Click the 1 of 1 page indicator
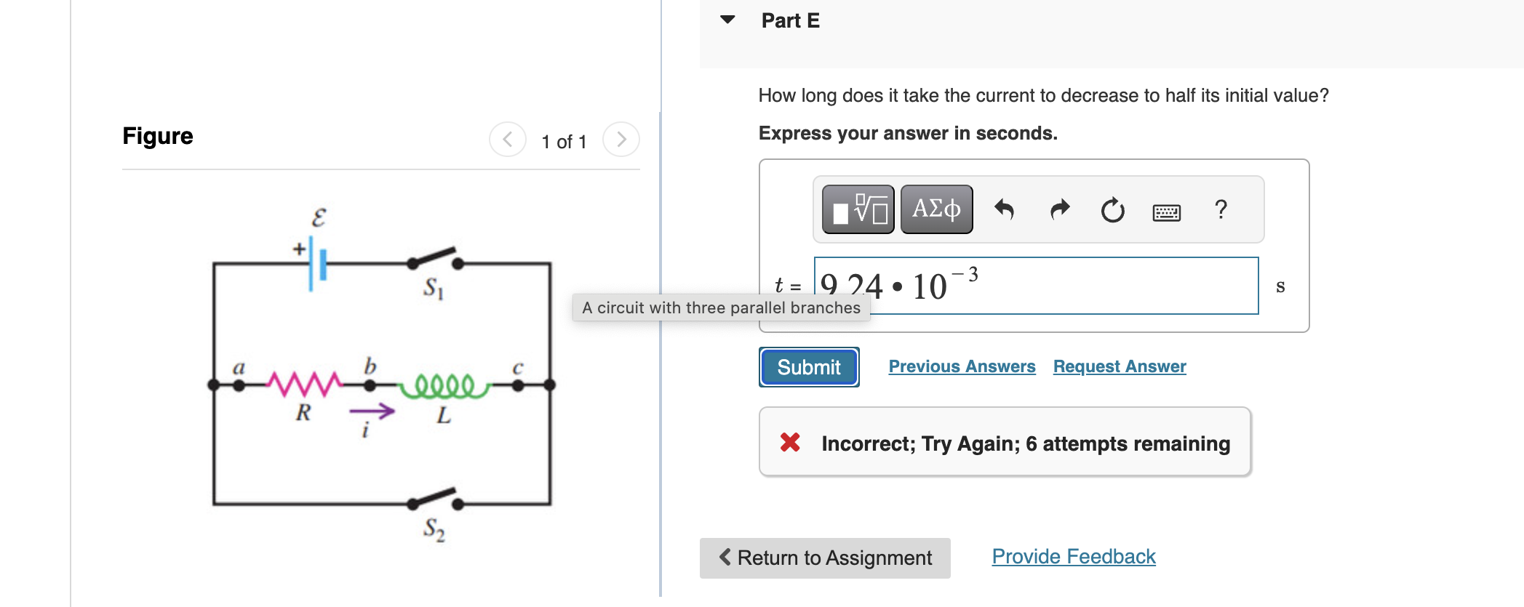This screenshot has width=1524, height=607. (x=563, y=141)
